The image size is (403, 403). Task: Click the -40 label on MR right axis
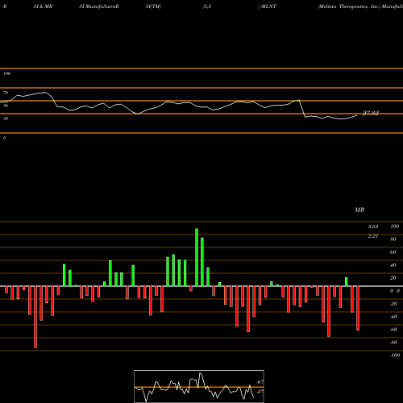coord(393,317)
